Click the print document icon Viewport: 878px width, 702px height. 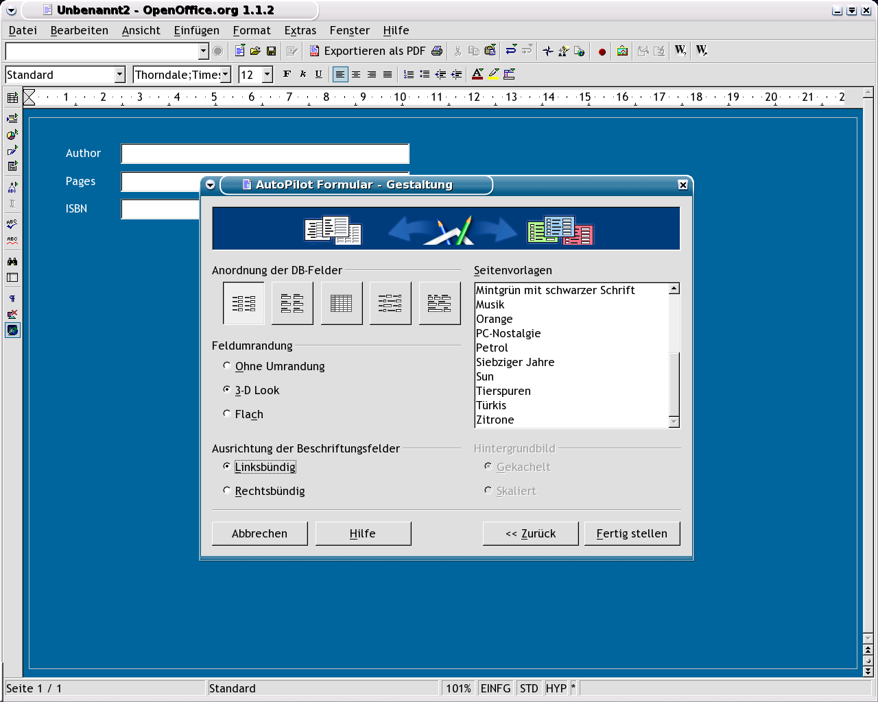pyautogui.click(x=437, y=51)
